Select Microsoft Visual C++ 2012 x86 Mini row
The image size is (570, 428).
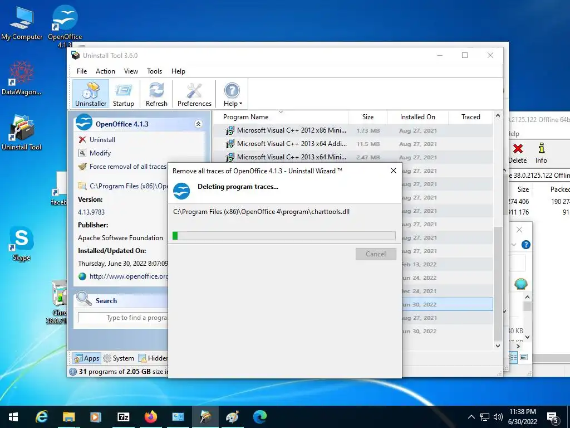(353, 130)
